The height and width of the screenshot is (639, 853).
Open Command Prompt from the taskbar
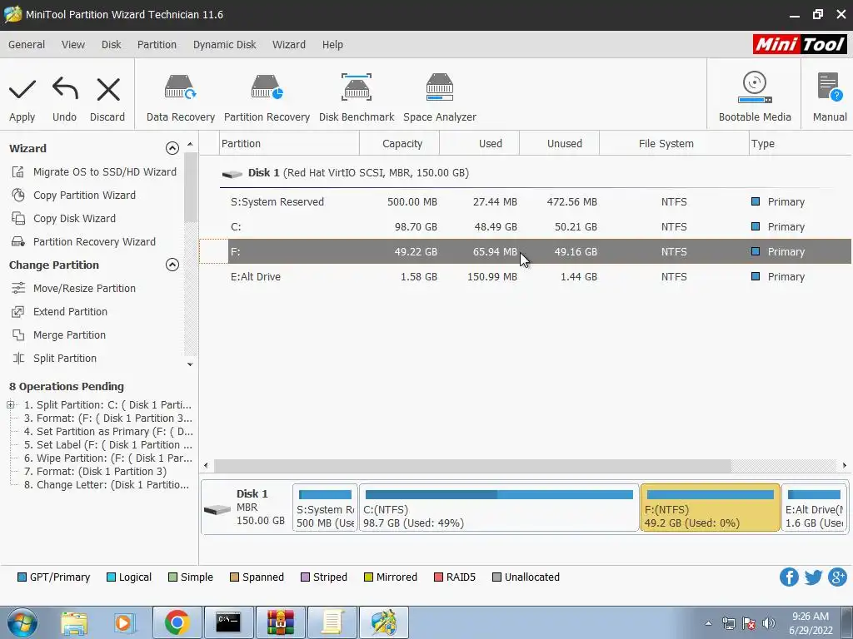tap(228, 622)
